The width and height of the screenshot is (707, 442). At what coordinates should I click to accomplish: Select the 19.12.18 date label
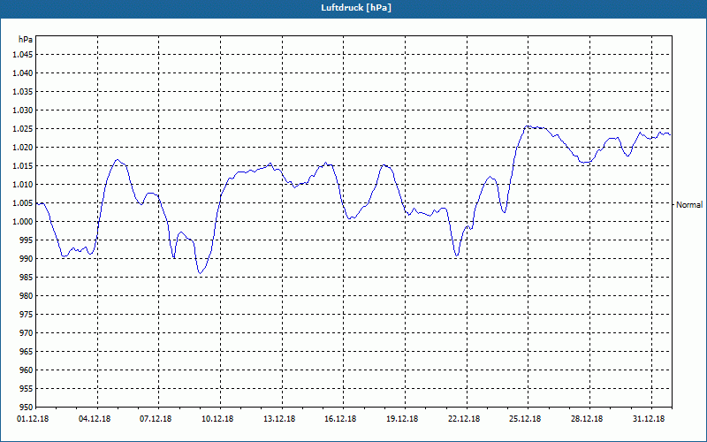click(x=402, y=419)
